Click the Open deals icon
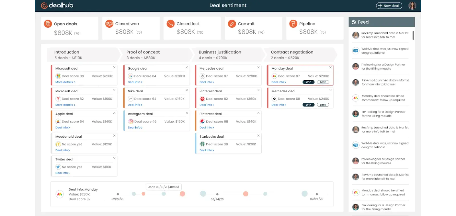456x216 pixels. click(48, 24)
